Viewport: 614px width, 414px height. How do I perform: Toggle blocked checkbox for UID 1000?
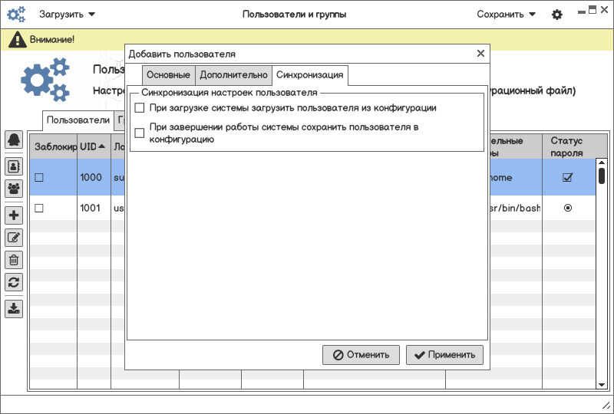click(x=39, y=177)
